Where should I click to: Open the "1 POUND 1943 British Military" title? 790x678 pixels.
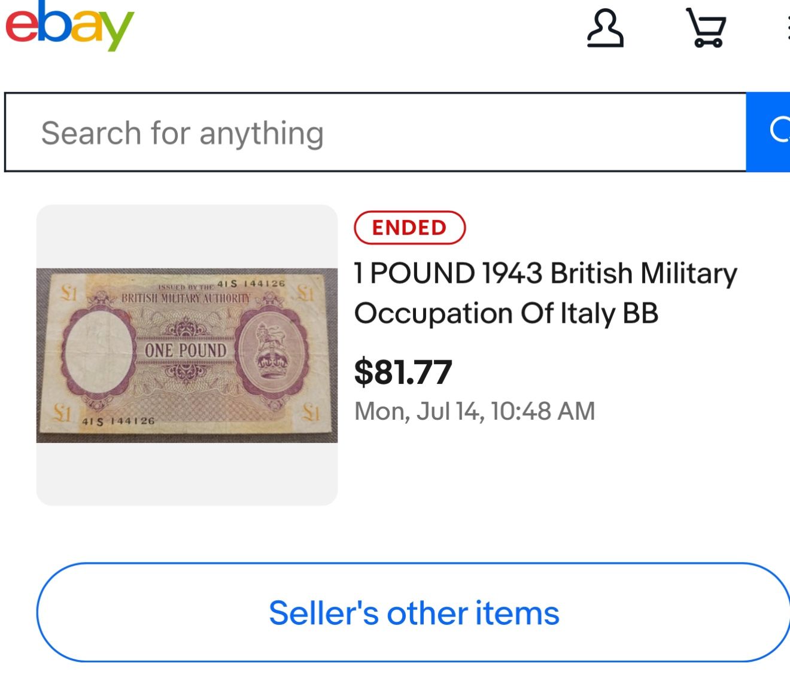point(545,273)
